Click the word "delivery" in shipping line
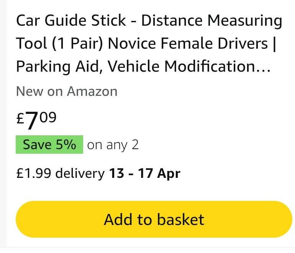The image size is (295, 253). pyautogui.click(x=80, y=174)
